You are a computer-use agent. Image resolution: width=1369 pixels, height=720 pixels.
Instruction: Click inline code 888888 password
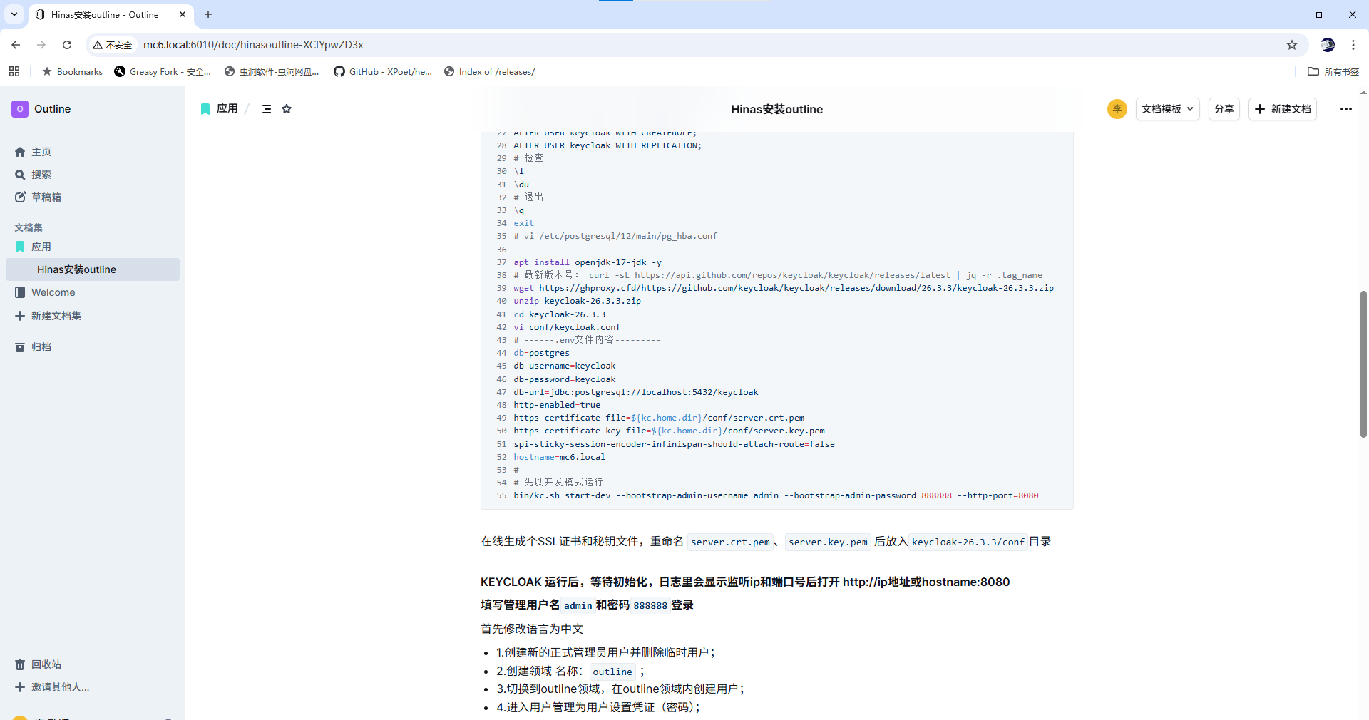pyautogui.click(x=650, y=605)
